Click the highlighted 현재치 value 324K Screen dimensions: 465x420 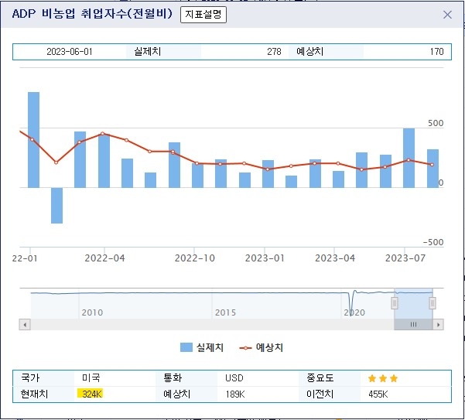tap(92, 394)
